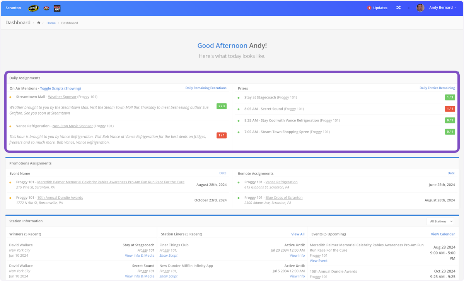Click the red 1 / 1 Secret Sound badge
This screenshot has width=464, height=281.
(x=450, y=109)
